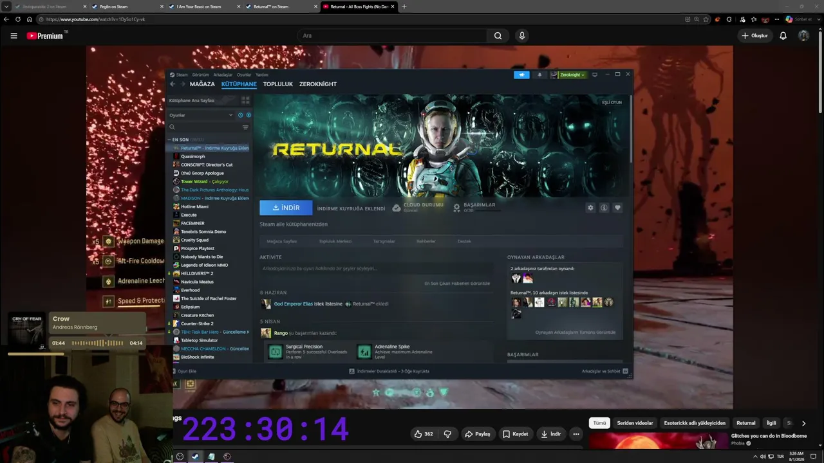
Task: Switch library to grid view icon
Action: coord(245,100)
